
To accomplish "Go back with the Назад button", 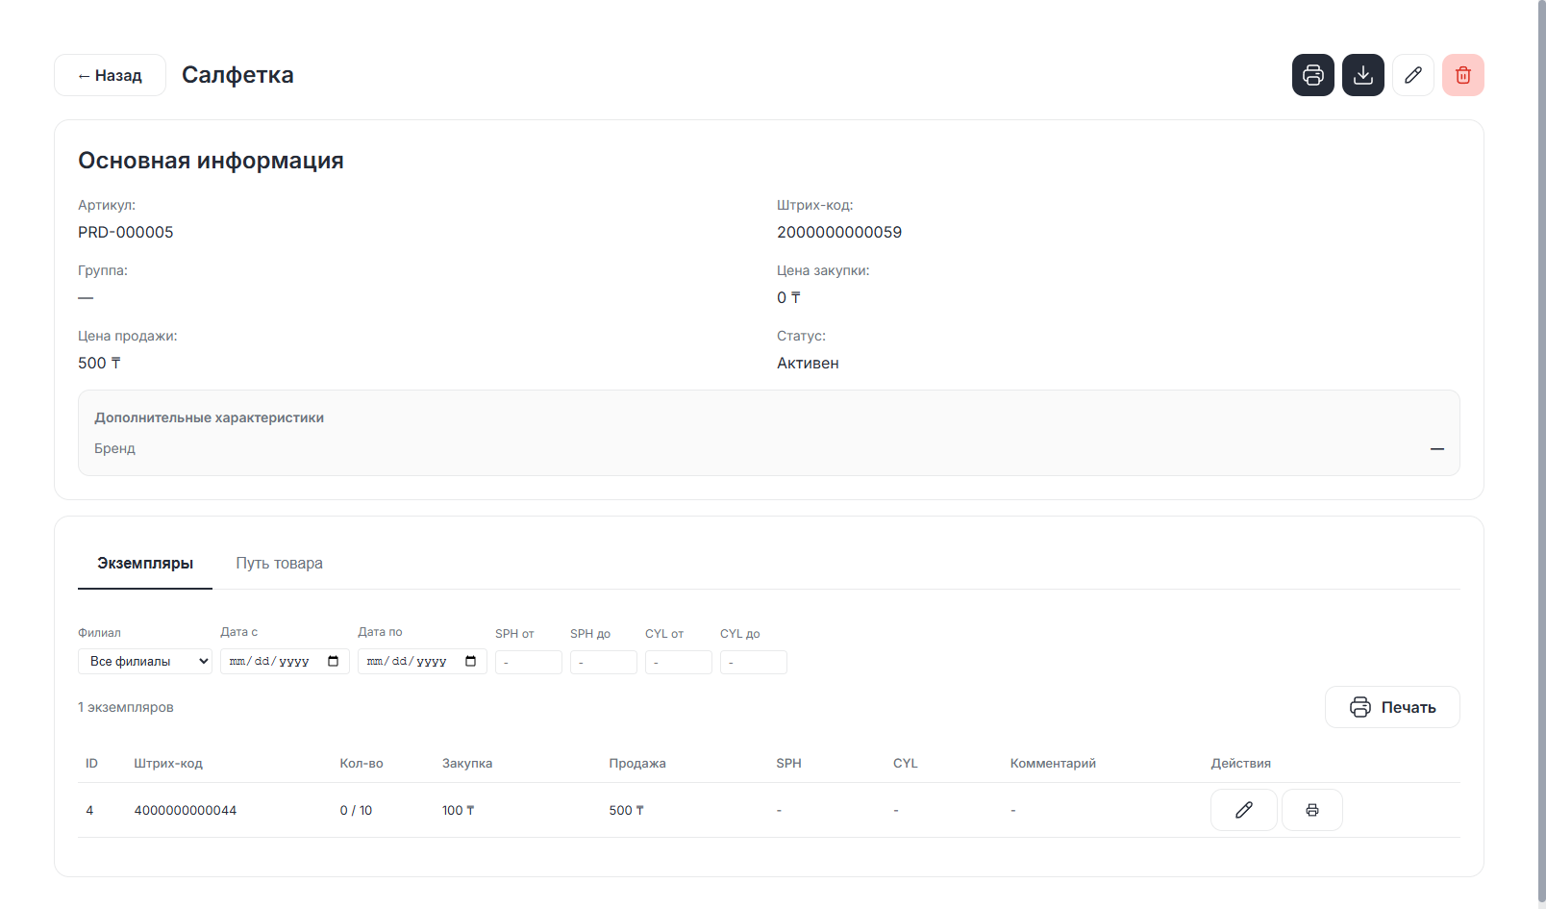I will (x=110, y=75).
